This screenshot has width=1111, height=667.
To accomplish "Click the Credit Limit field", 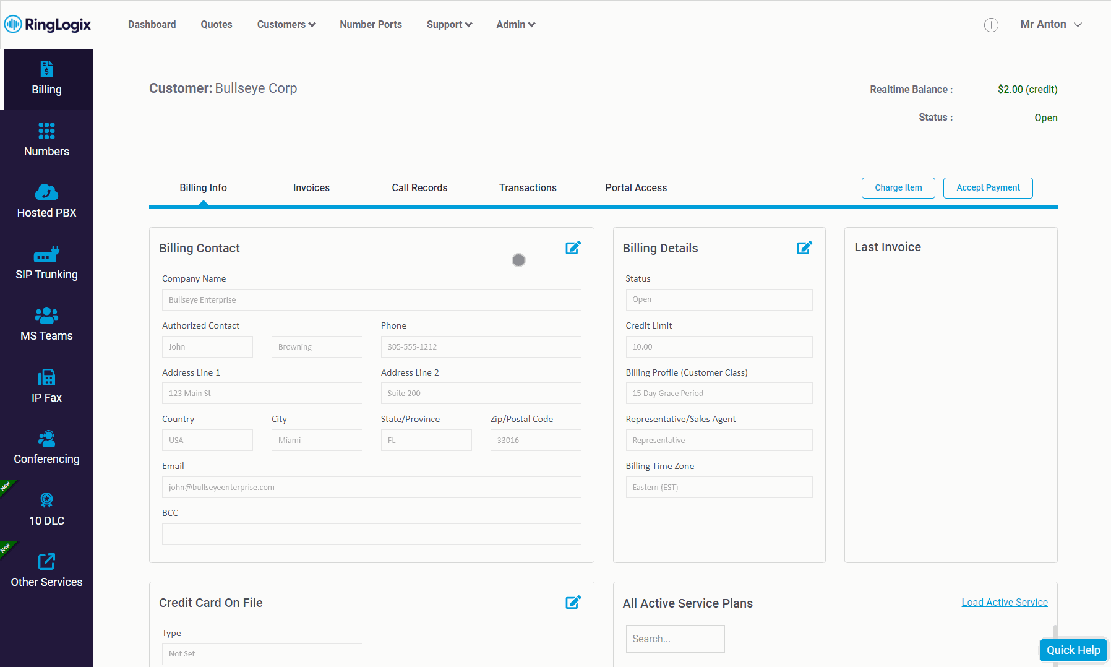I will point(719,347).
